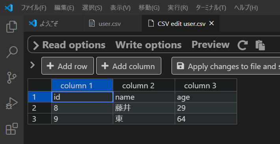Viewport: 280px width, 144px height.
Task: Click the copy/paste clipboard icon beside Preview
Action: (x=260, y=45)
